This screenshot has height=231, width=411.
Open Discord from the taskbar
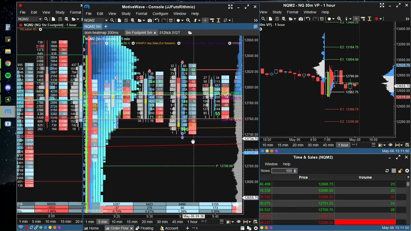8,87
